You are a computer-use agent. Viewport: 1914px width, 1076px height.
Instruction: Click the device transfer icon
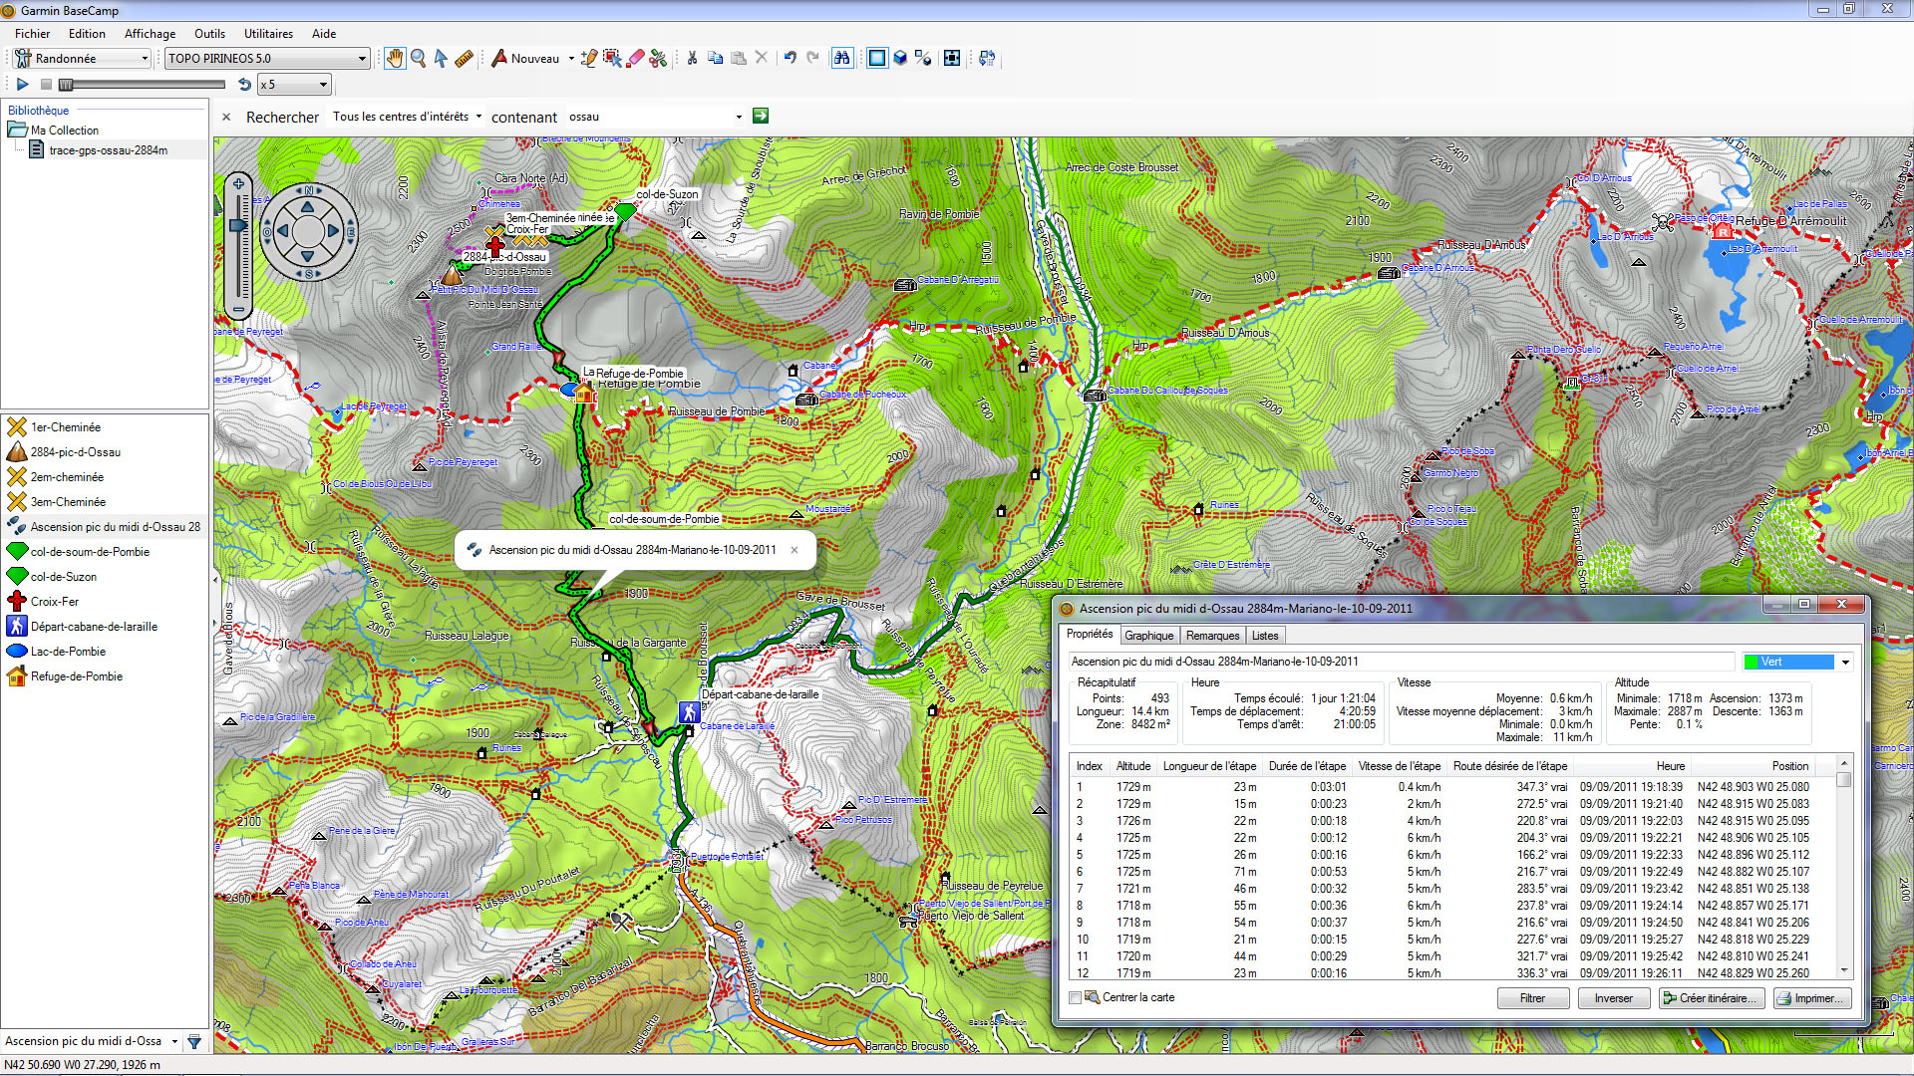987,58
